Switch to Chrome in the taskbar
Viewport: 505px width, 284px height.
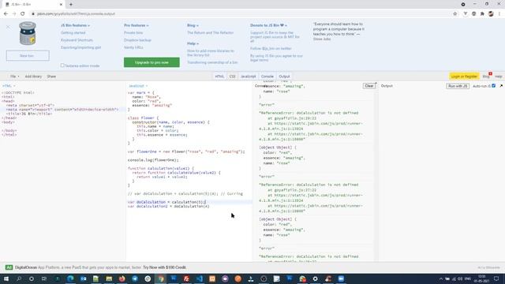point(160,278)
